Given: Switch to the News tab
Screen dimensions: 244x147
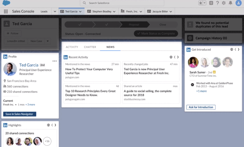Looking at the screenshot, I should (110, 47).
